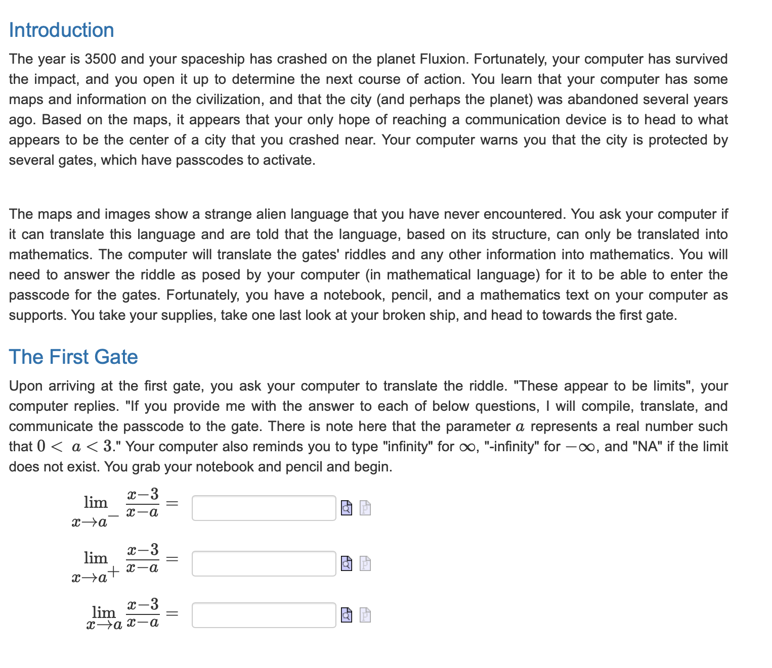Screen dimensions: 772x668
Task: Place cursor in the x→a⁻ answer field
Action: click(263, 508)
